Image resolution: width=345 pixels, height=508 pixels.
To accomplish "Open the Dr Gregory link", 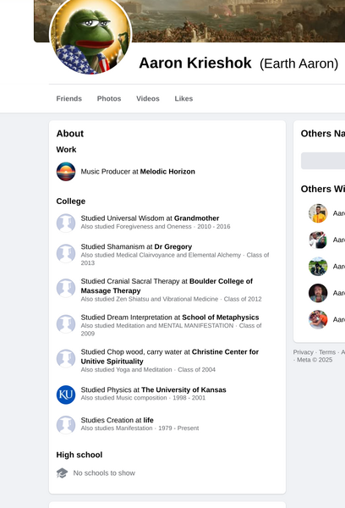I will click(172, 246).
